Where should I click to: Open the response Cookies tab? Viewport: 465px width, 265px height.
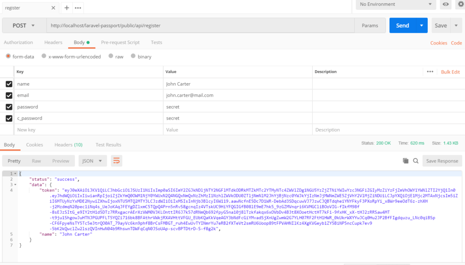point(35,145)
